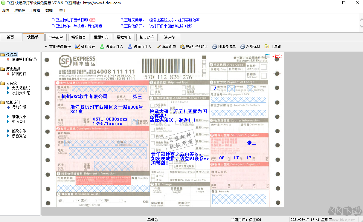This screenshot has height=222, width=363.
Task: Select the shipper's signature 张三 field
Action: pyautogui.click(x=251, y=143)
